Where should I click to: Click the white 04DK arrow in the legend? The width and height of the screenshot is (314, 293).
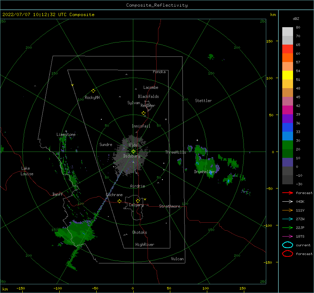point(287,201)
